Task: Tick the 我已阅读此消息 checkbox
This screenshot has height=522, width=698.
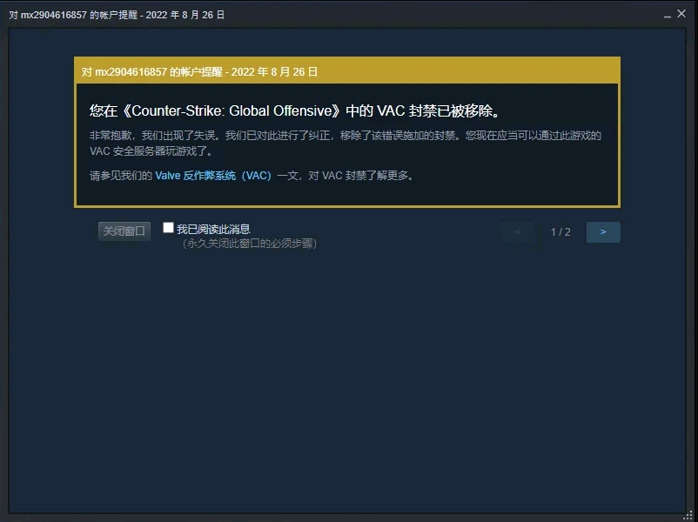Action: click(168, 228)
